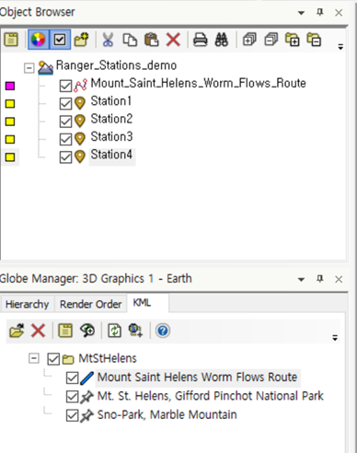The height and width of the screenshot is (453, 357).
Task: Click the red Remove KML X icon
Action: tap(39, 331)
